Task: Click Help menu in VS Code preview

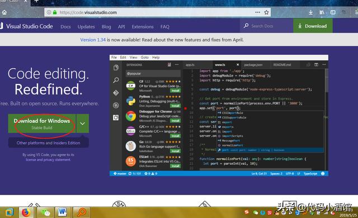Action: [156, 57]
